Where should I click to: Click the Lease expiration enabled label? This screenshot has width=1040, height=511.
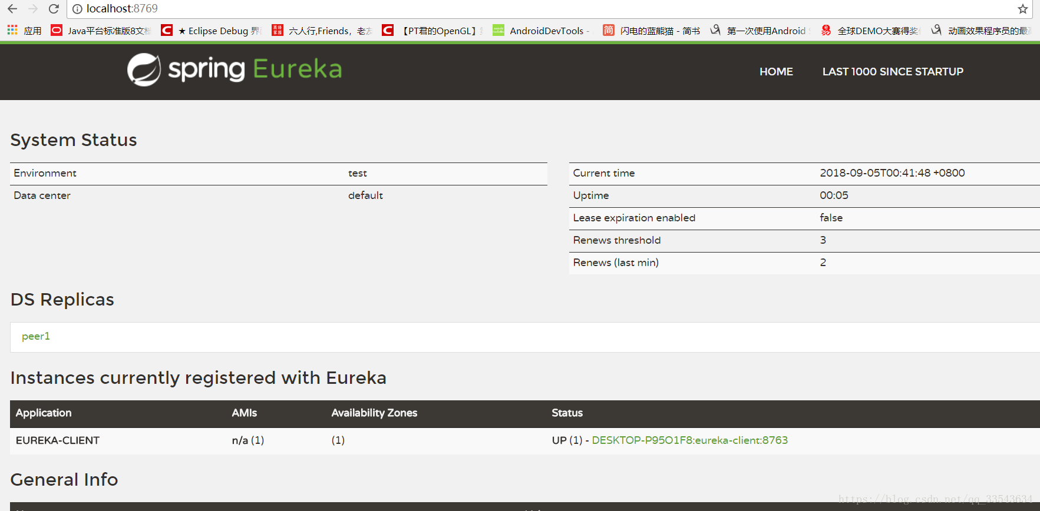(634, 218)
